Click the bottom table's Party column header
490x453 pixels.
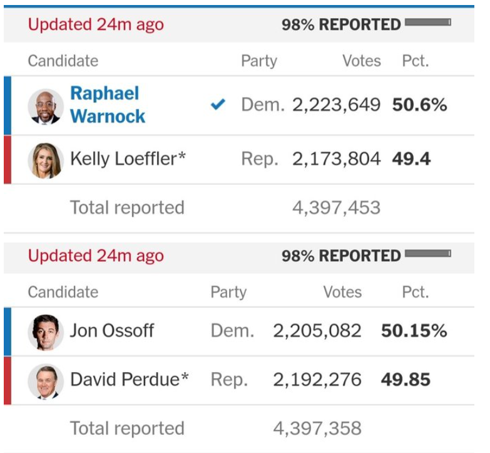click(x=228, y=292)
